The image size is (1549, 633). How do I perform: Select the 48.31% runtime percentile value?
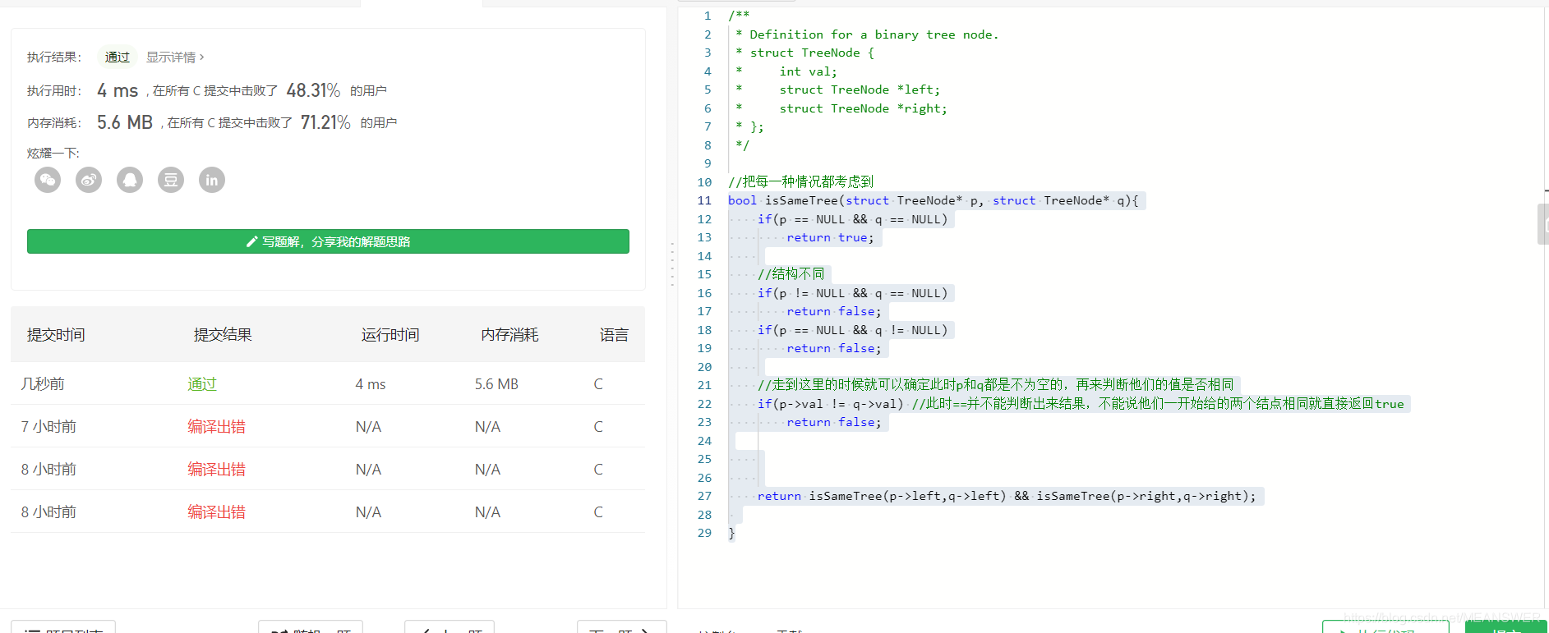click(x=313, y=90)
